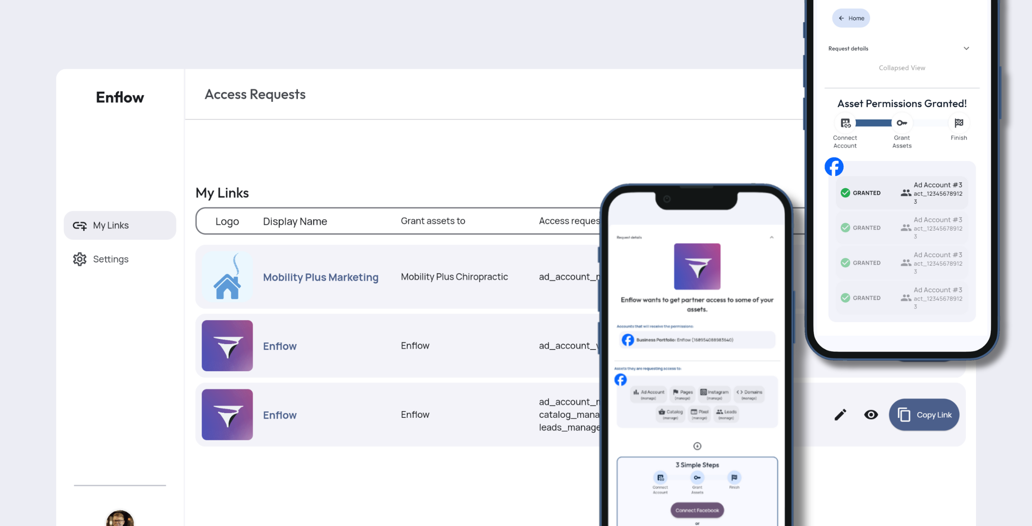Open Settings from the sidebar
This screenshot has height=526, width=1032.
pyautogui.click(x=110, y=259)
